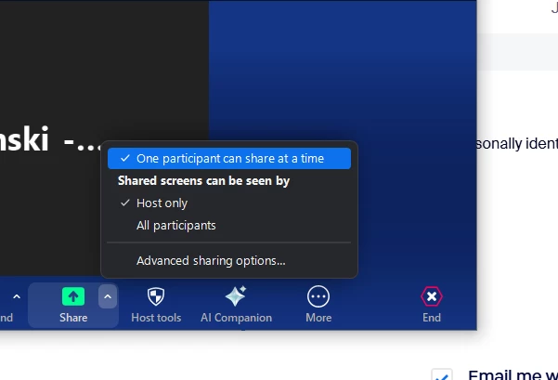Click 'Shared screens can be seen by' heading
This screenshot has height=380, width=558.
pos(204,181)
